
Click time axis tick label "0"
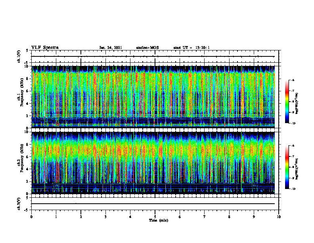[x=31, y=217]
